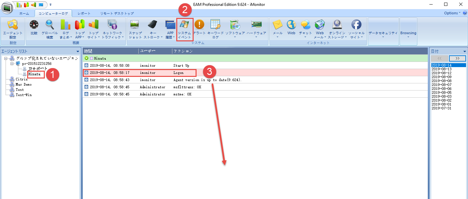Collapse the Hinata group header in the log
Screen dimensions: 468x199
coord(86,58)
